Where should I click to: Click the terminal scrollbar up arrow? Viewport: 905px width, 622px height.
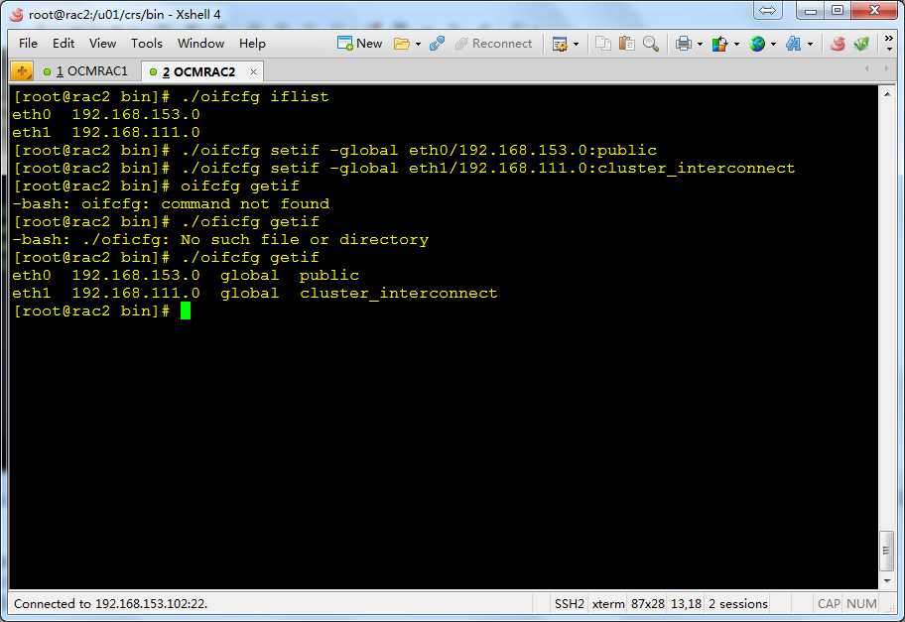click(886, 93)
